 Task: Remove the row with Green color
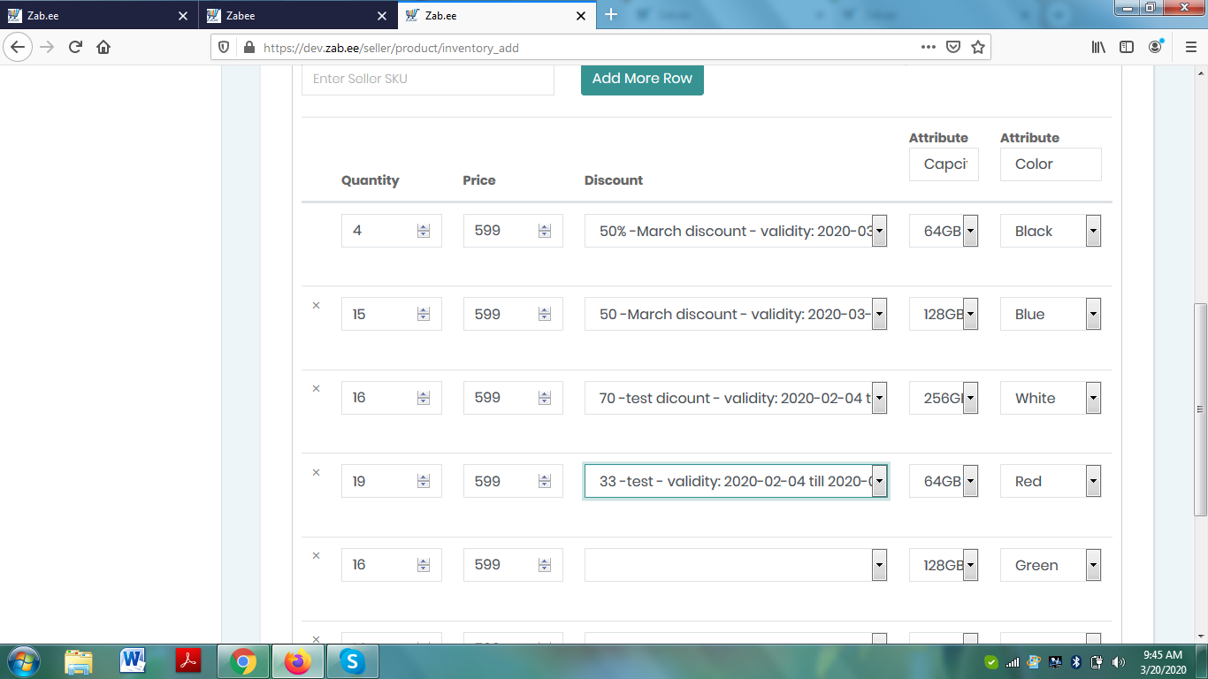pyautogui.click(x=316, y=555)
